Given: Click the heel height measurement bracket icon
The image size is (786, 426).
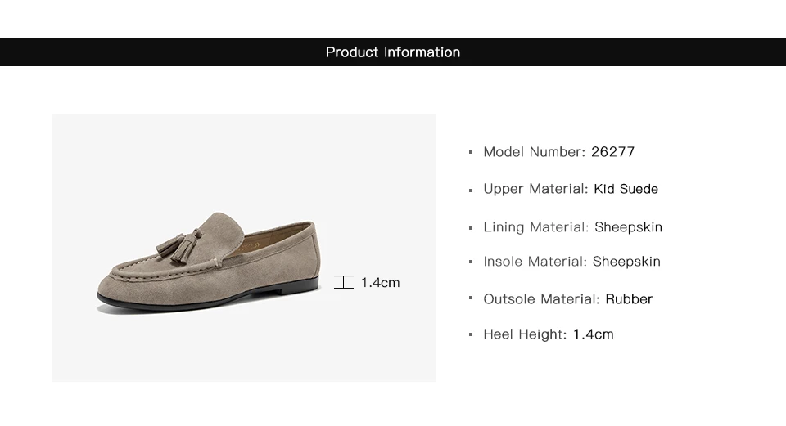Looking at the screenshot, I should pyautogui.click(x=344, y=282).
